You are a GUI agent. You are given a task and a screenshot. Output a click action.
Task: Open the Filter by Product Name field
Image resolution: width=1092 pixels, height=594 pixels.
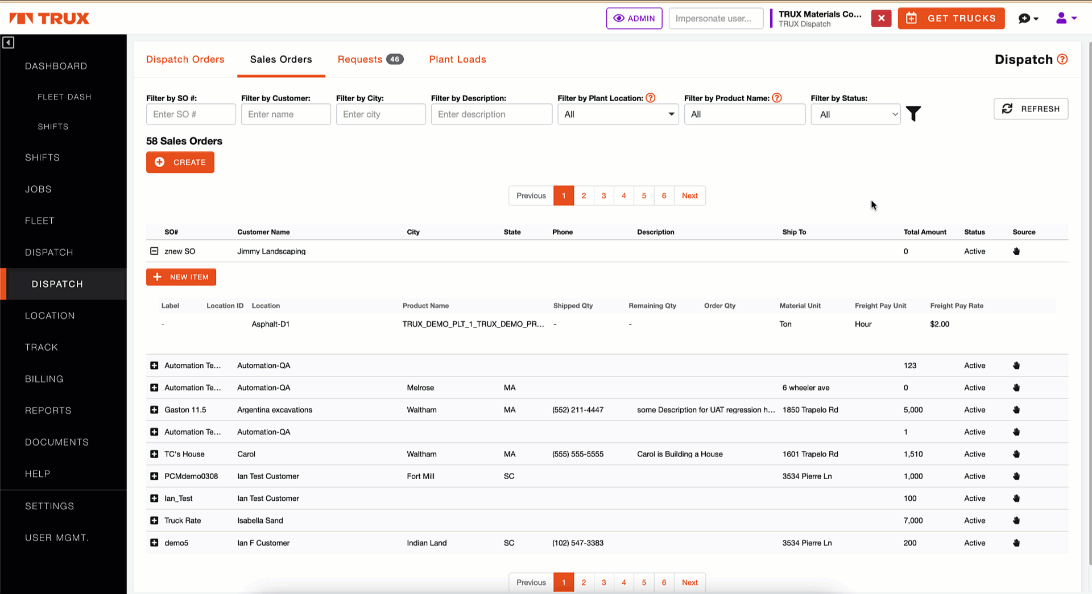(x=744, y=114)
